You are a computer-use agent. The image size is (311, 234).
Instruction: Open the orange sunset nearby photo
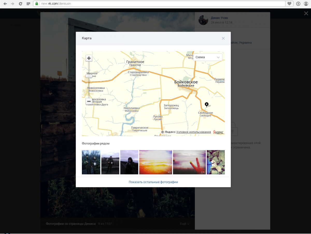pyautogui.click(x=155, y=162)
